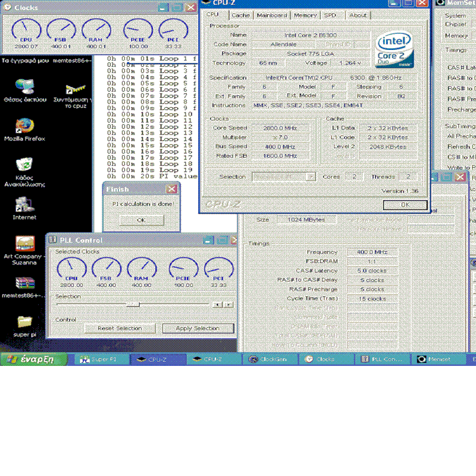Image resolution: width=476 pixels, height=476 pixels.
Task: Open the SPD tab in CPU-Z
Action: click(330, 15)
